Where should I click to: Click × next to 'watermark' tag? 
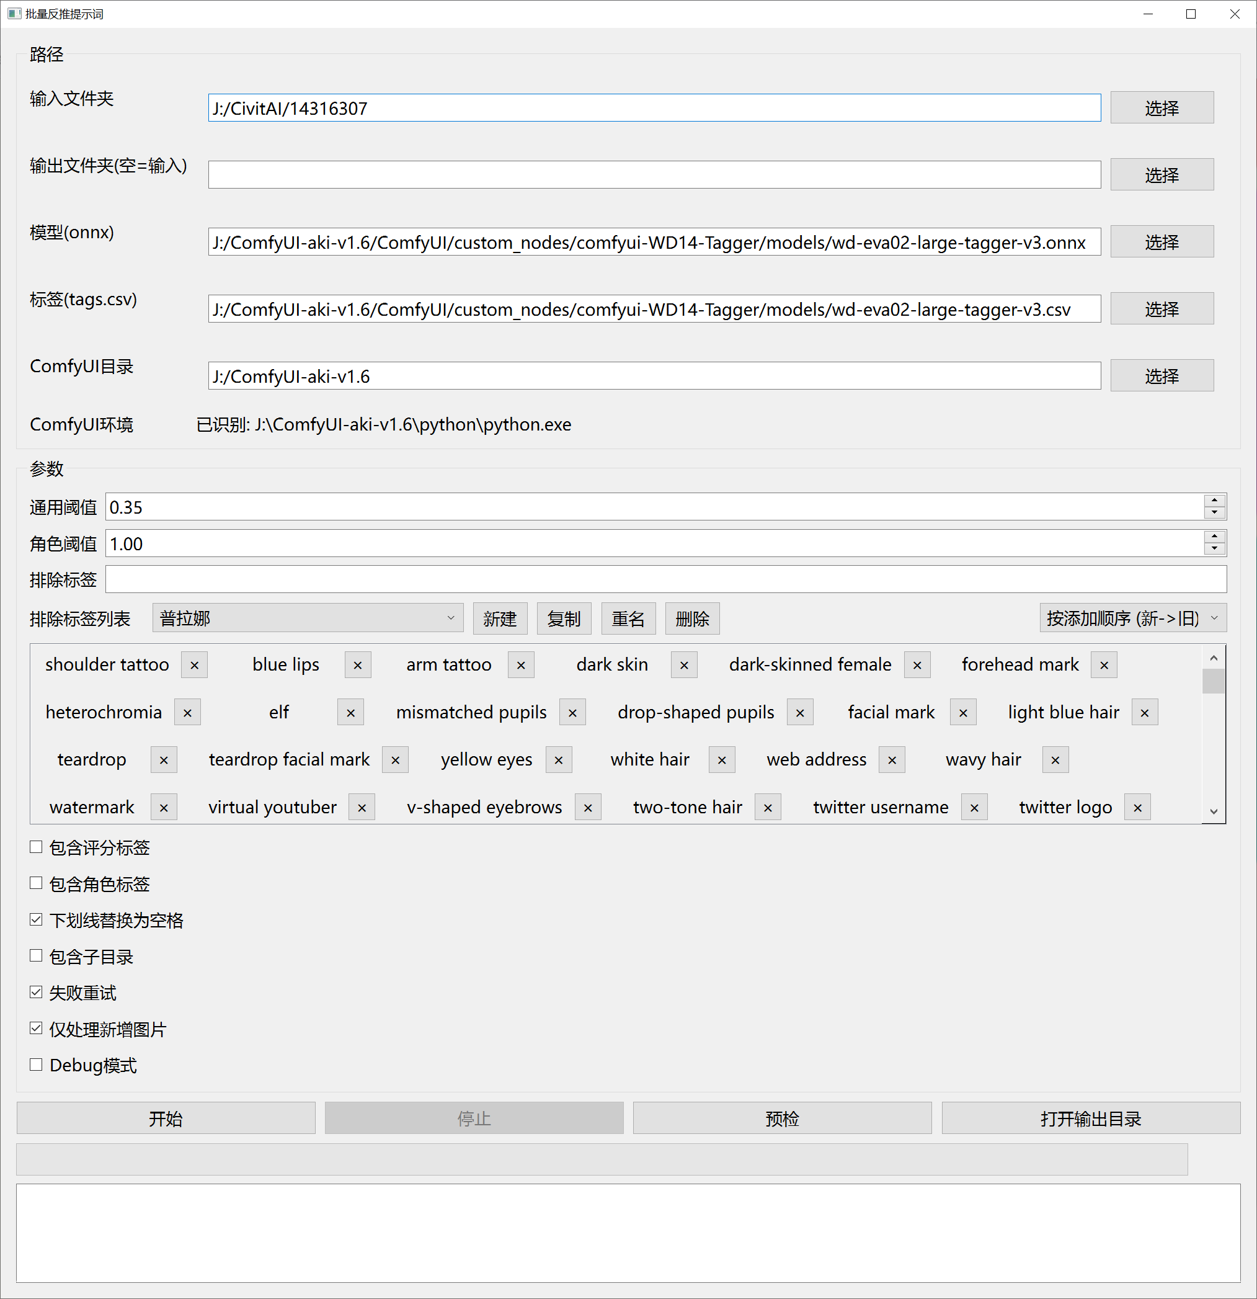164,807
